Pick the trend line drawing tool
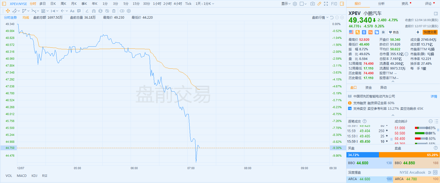The image size is (440, 183). tap(15, 11)
